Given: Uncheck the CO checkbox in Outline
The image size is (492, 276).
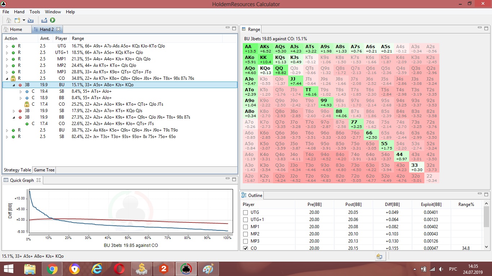Looking at the screenshot, I should (246, 248).
